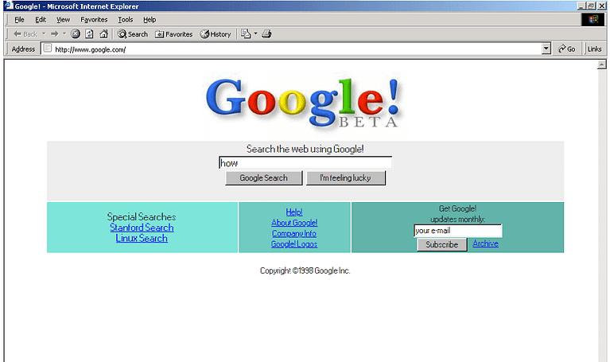
Task: Click the Print toolbar icon
Action: pyautogui.click(x=267, y=34)
